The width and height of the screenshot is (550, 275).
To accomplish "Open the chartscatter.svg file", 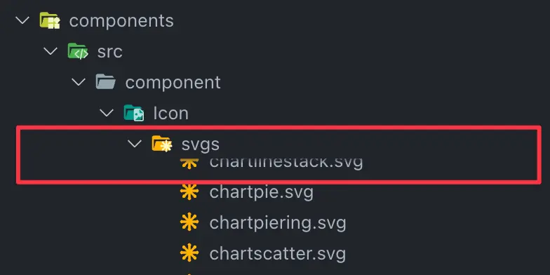I will pos(278,254).
